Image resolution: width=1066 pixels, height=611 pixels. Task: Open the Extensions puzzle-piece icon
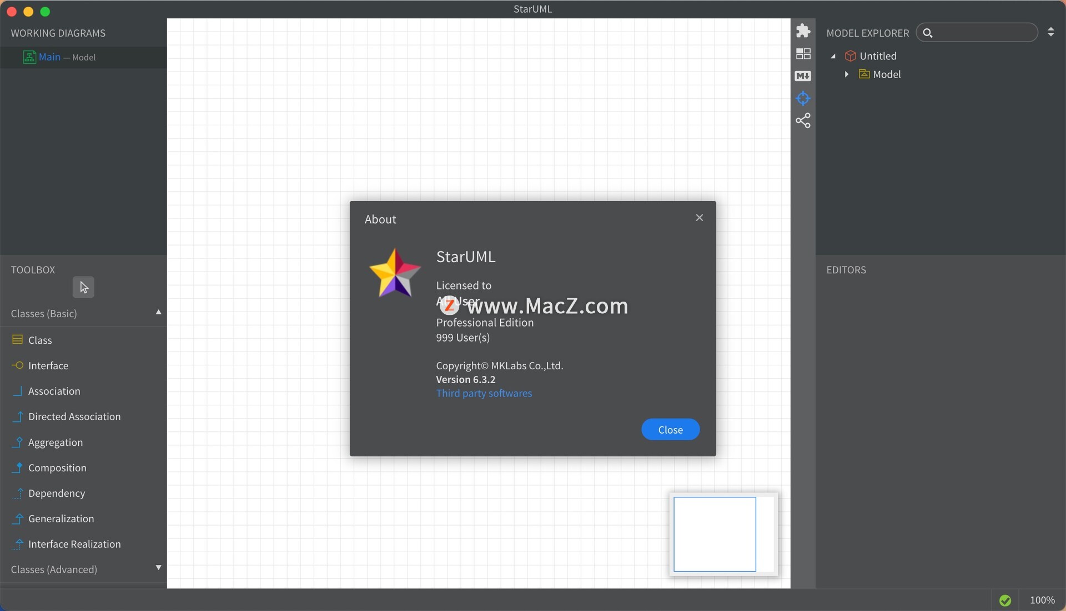[x=803, y=30]
